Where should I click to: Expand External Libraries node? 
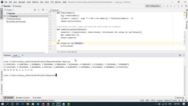[x=4, y=19]
